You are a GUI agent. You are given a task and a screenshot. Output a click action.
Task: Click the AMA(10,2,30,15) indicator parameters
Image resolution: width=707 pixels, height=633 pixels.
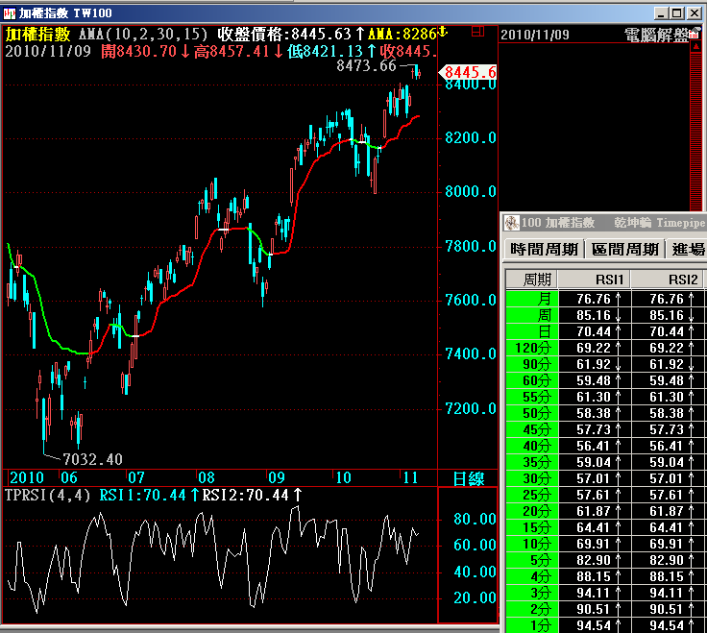[143, 34]
